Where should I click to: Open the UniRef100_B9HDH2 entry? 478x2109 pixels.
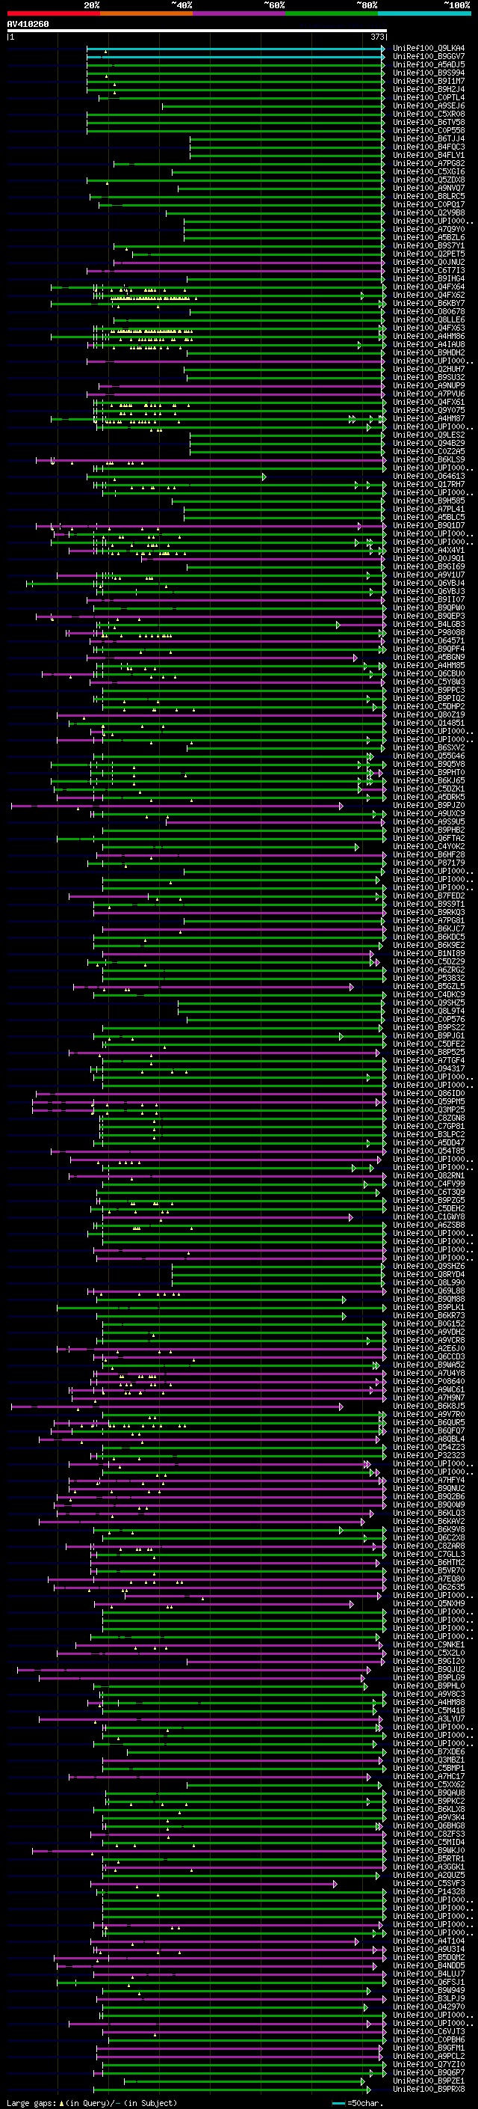(429, 354)
